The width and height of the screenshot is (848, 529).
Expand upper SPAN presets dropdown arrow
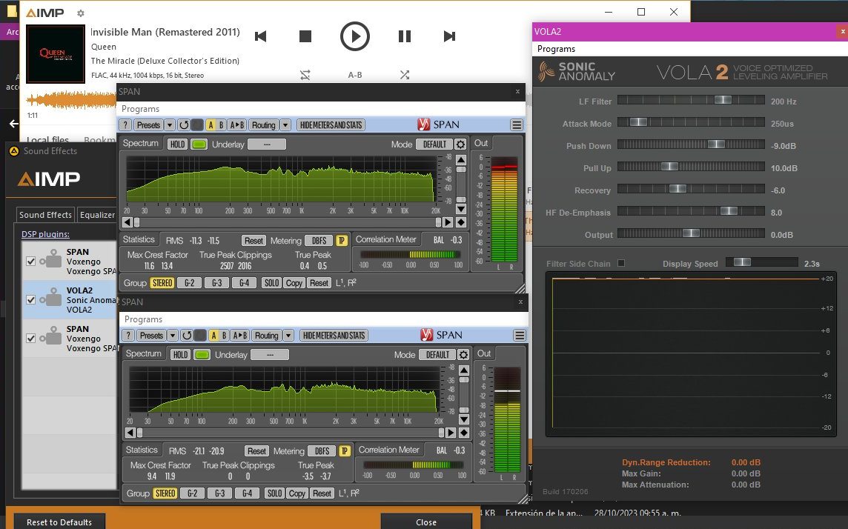click(169, 125)
